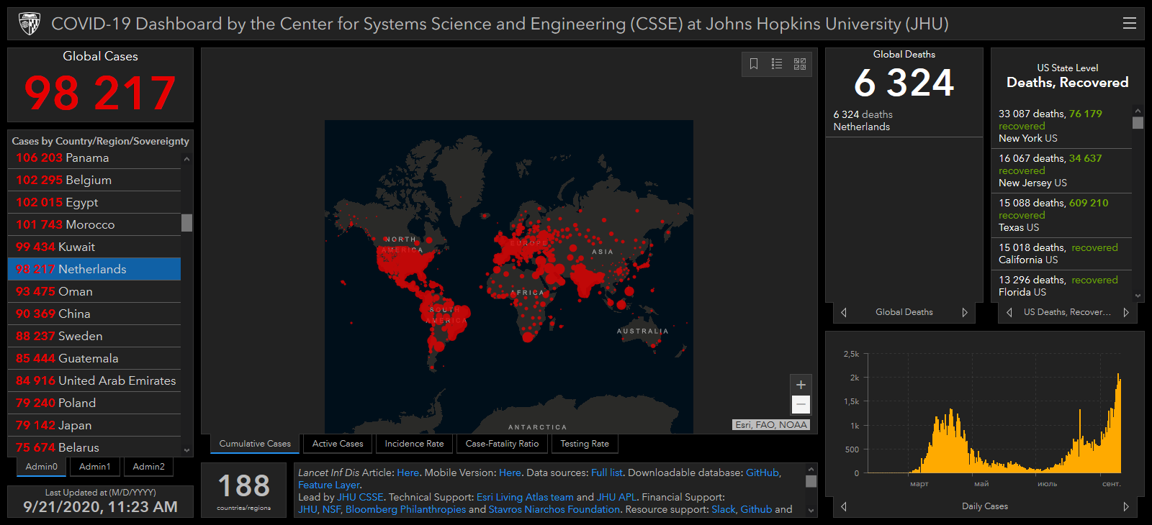Select Kuwait in the country list

click(94, 247)
